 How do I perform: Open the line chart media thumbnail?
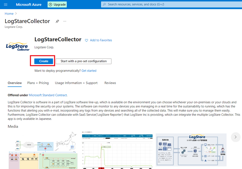tap(117, 150)
